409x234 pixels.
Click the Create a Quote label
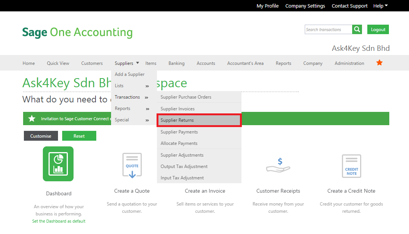point(132,191)
